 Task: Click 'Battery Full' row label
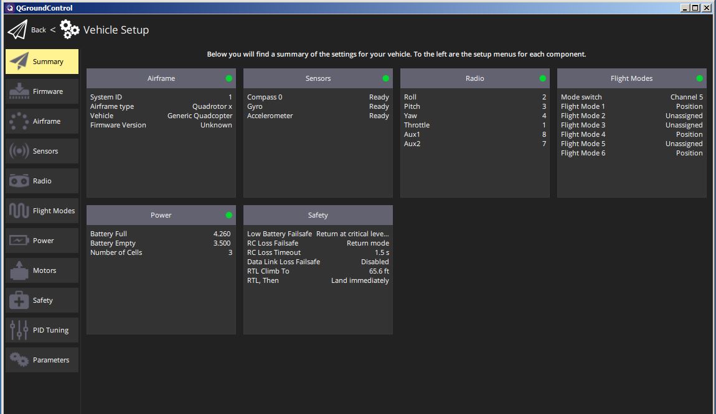[108, 234]
